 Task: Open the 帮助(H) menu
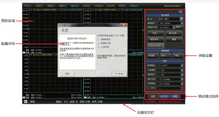click(134, 6)
